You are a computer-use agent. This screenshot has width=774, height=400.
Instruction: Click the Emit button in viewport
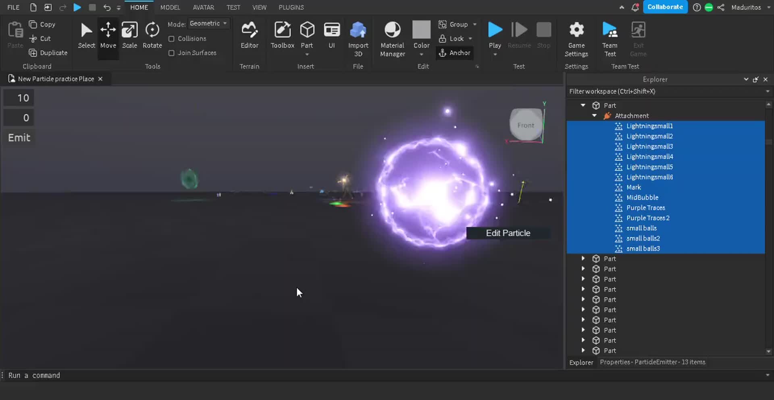(19, 137)
